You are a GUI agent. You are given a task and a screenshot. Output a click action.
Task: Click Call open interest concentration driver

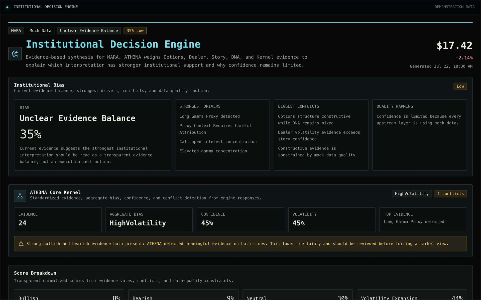[x=218, y=141]
